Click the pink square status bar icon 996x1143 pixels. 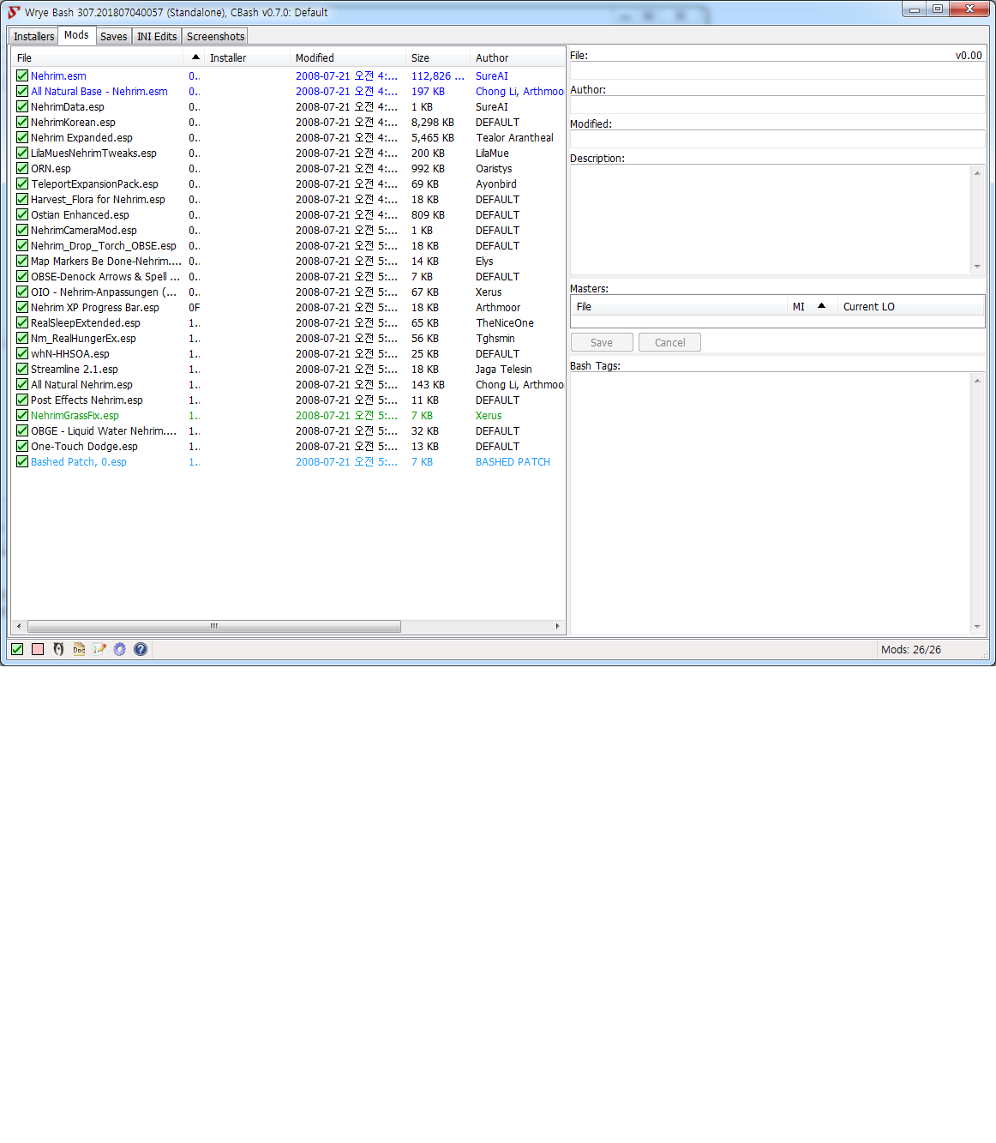pos(38,649)
